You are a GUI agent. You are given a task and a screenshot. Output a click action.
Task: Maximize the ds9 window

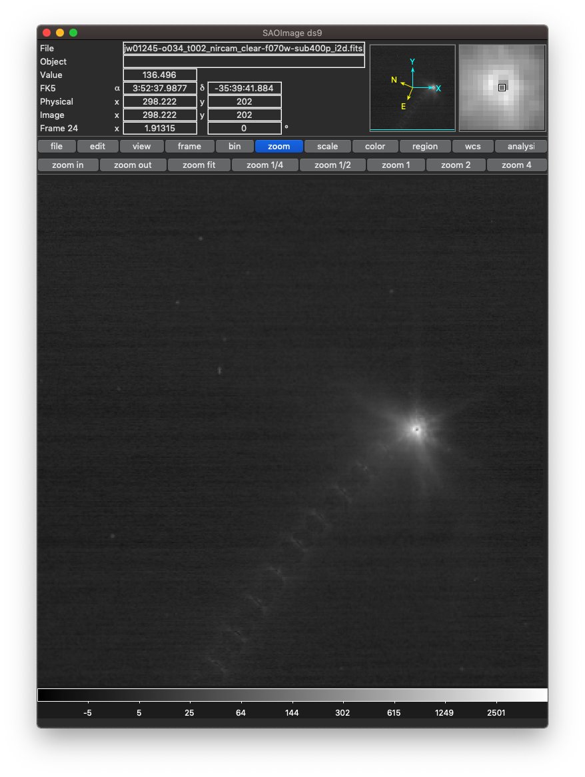coord(73,33)
